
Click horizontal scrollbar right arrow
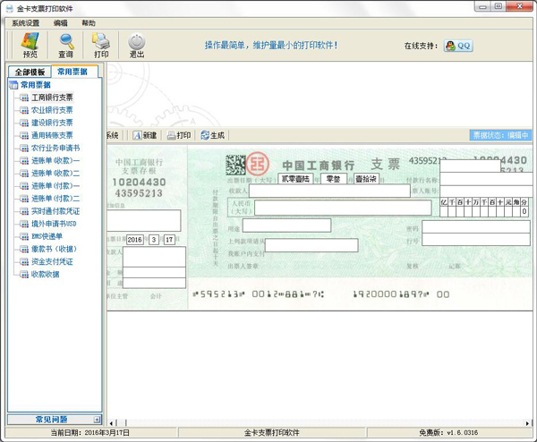click(527, 423)
